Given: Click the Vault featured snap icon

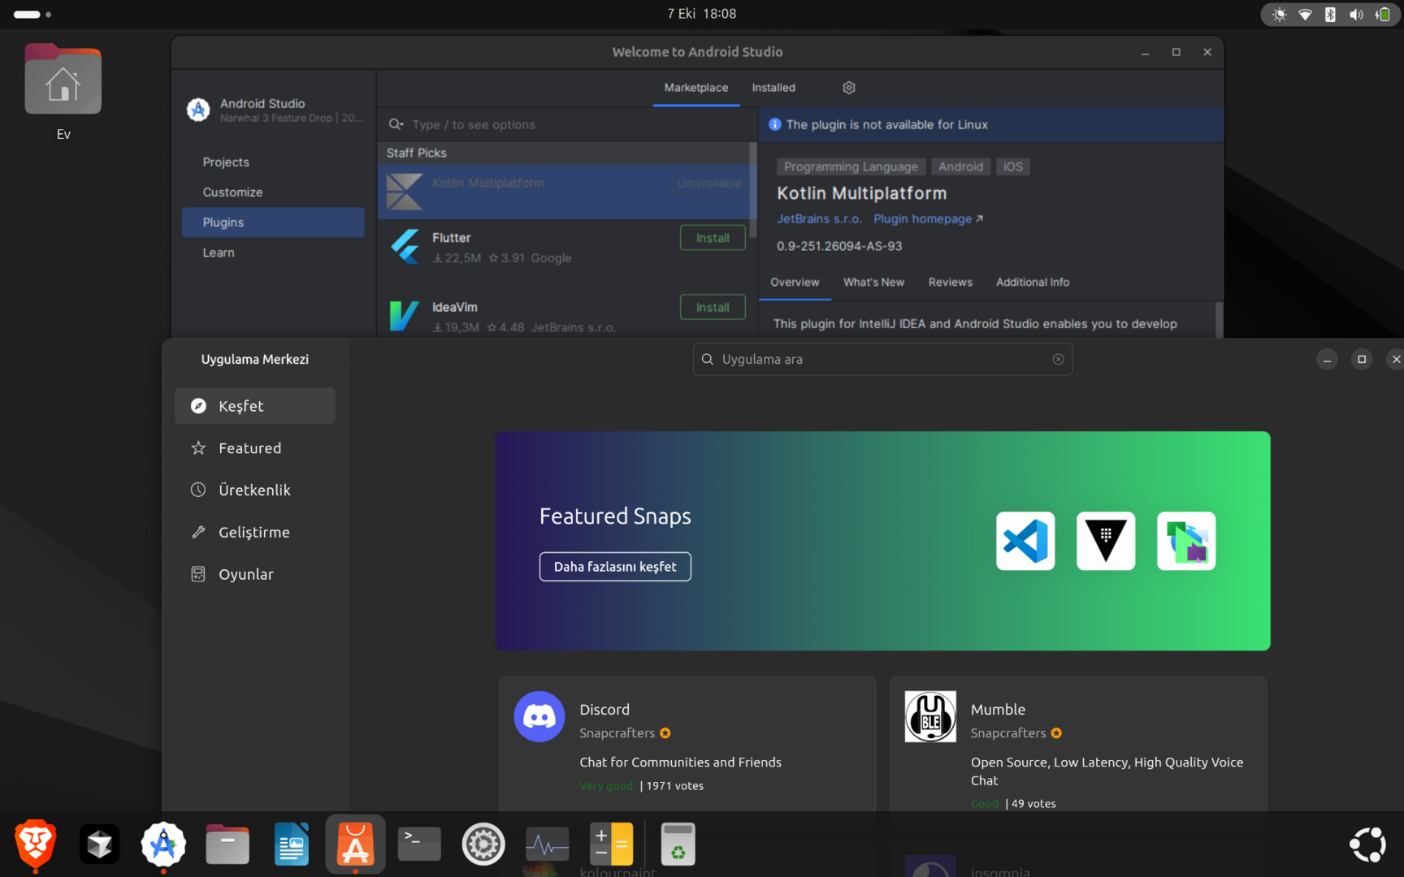Looking at the screenshot, I should coord(1106,541).
